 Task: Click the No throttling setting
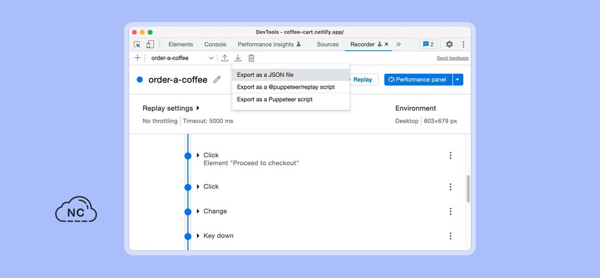tap(160, 121)
